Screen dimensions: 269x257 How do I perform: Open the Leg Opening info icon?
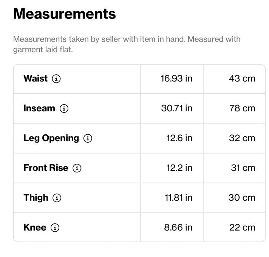point(88,138)
